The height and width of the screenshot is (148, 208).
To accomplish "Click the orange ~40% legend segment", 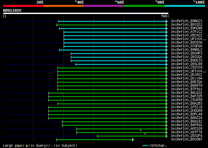I will click(64, 6).
